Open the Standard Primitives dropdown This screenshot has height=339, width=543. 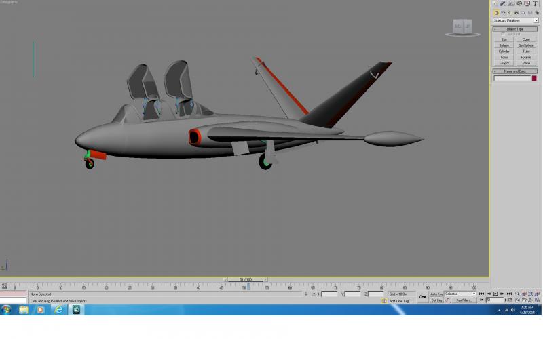coord(515,20)
